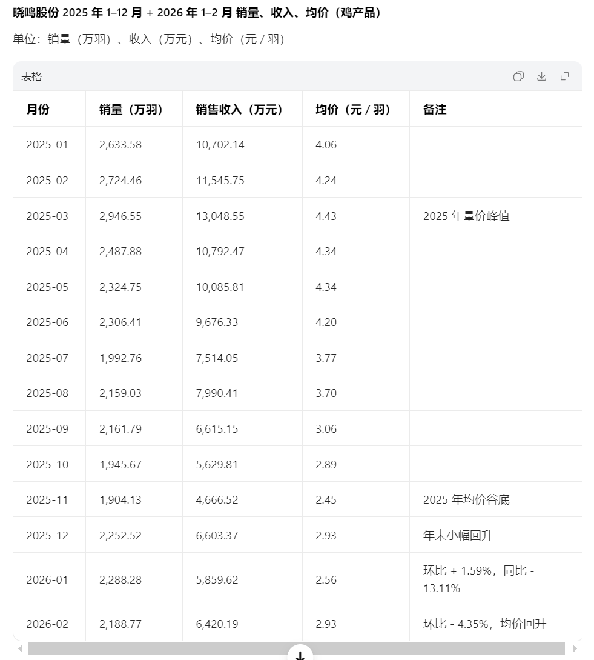Select revenue value 4,666.52
Image resolution: width=594 pixels, height=660 pixels.
click(x=217, y=500)
